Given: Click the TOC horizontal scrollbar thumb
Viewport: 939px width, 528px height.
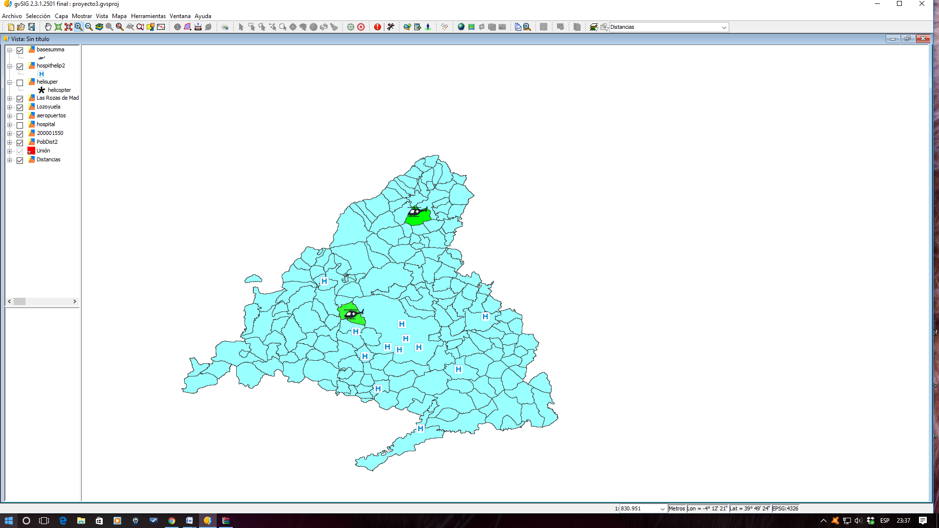Looking at the screenshot, I should [x=20, y=302].
